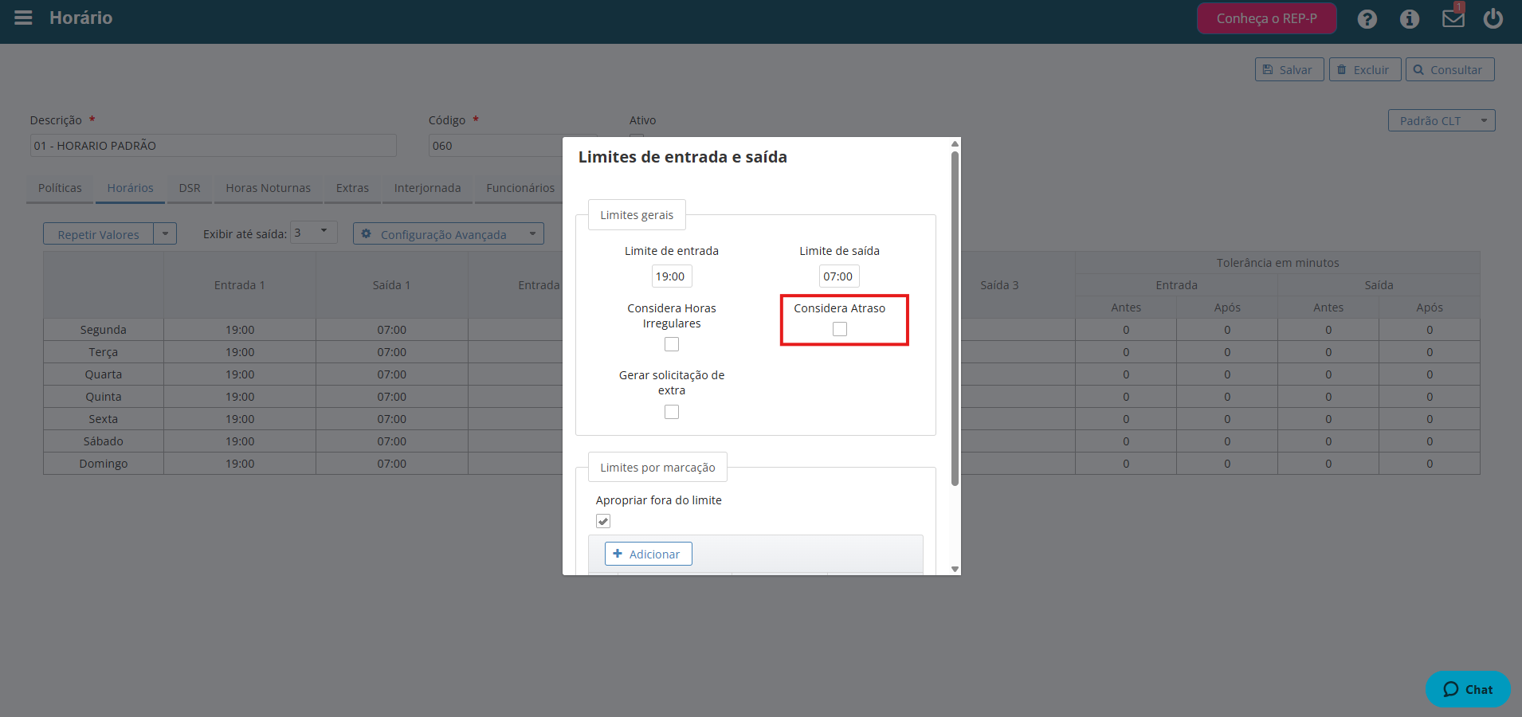Click the Saída 3 column header
This screenshot has width=1522, height=717.
999,285
